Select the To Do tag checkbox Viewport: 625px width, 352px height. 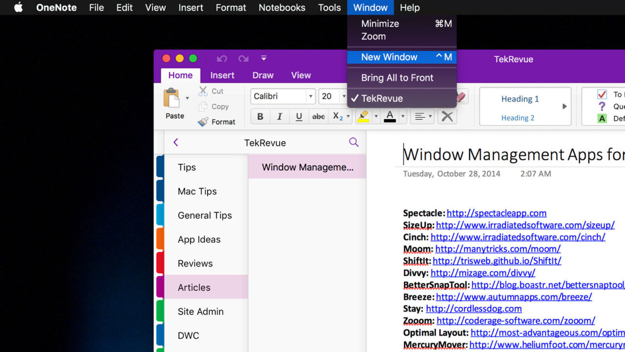[x=602, y=94]
